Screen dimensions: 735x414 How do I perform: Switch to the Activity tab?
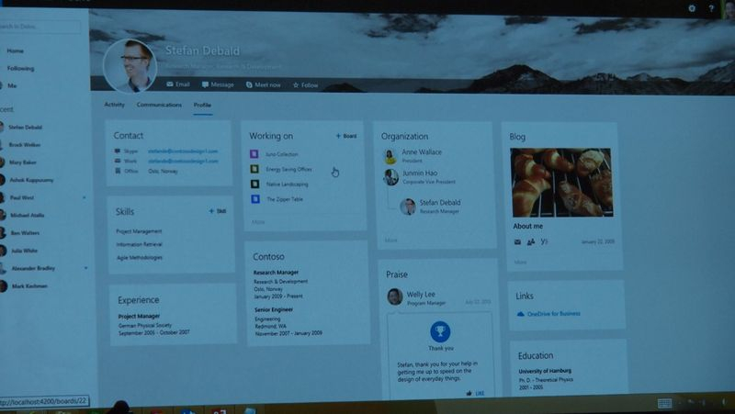(x=114, y=105)
